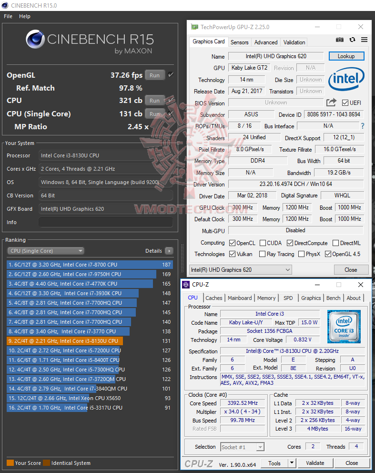This screenshot has height=473, width=375.
Task: Open the Help menu
Action: pyautogui.click(x=25, y=16)
